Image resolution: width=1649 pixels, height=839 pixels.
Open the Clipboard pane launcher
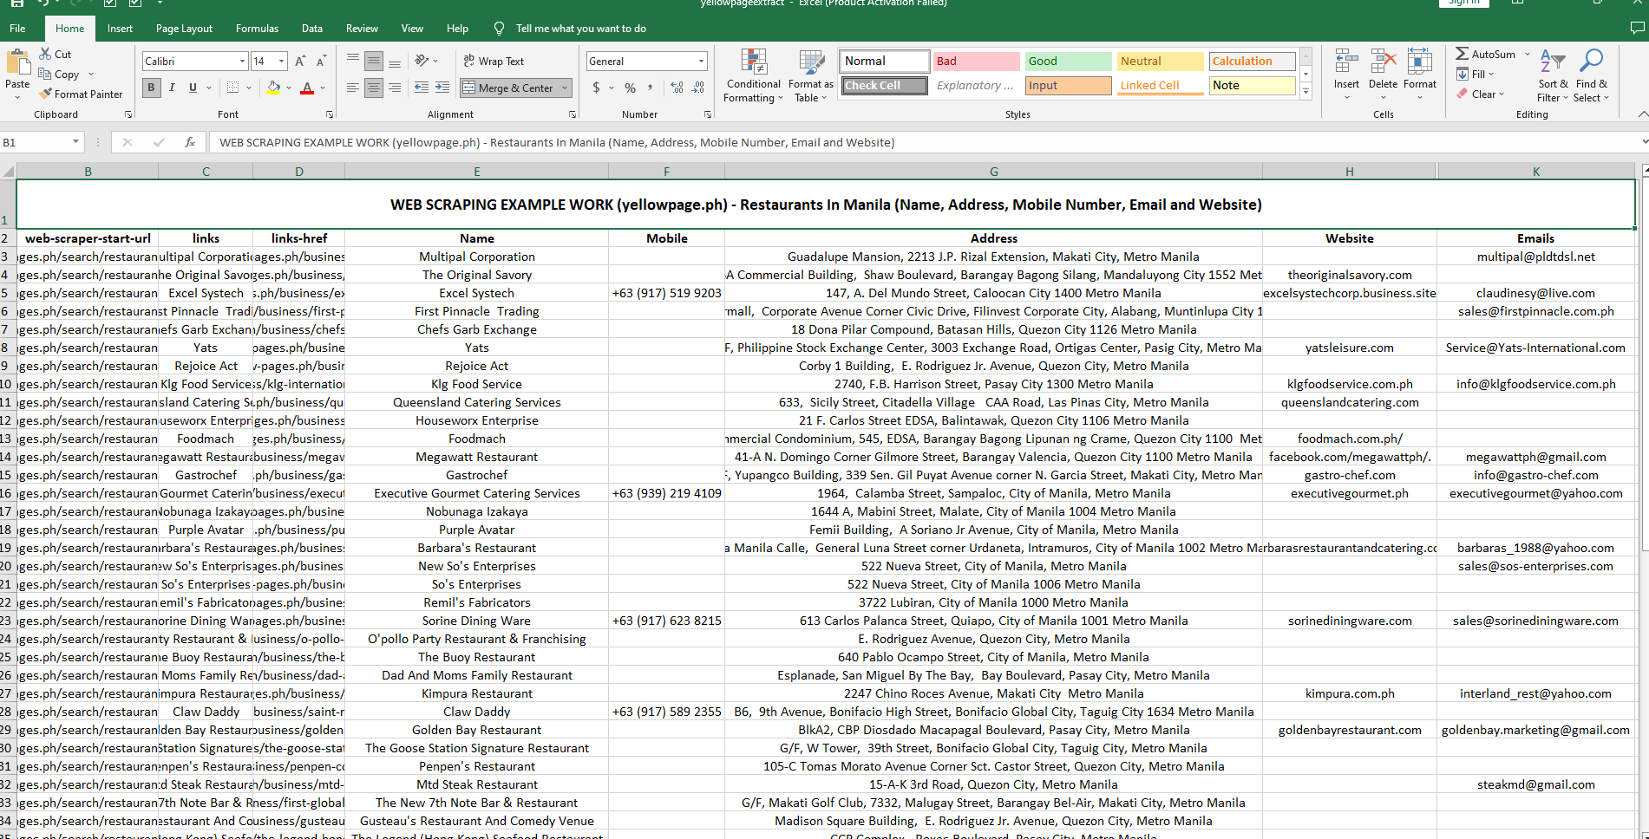128,114
